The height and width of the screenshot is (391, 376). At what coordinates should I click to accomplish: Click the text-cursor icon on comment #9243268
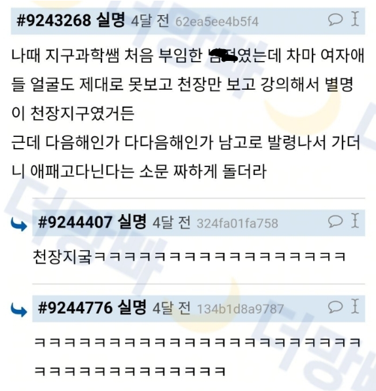(x=355, y=19)
